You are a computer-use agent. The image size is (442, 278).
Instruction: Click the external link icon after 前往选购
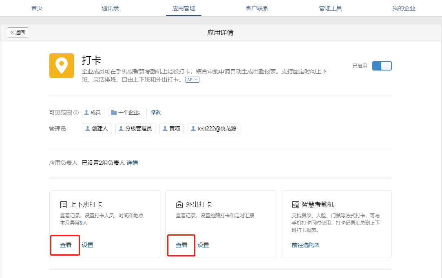coord(317,245)
